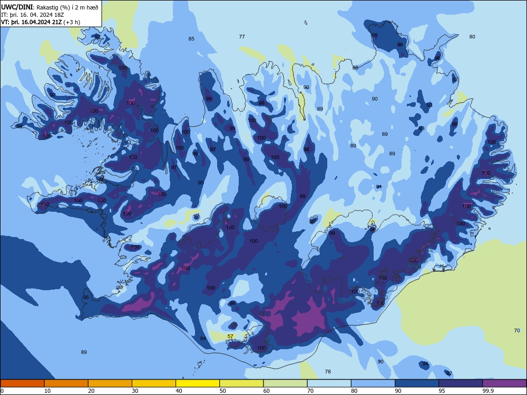The height and width of the screenshot is (395, 527).
Task: Select the legend tick label '40'
Action: coord(179,391)
